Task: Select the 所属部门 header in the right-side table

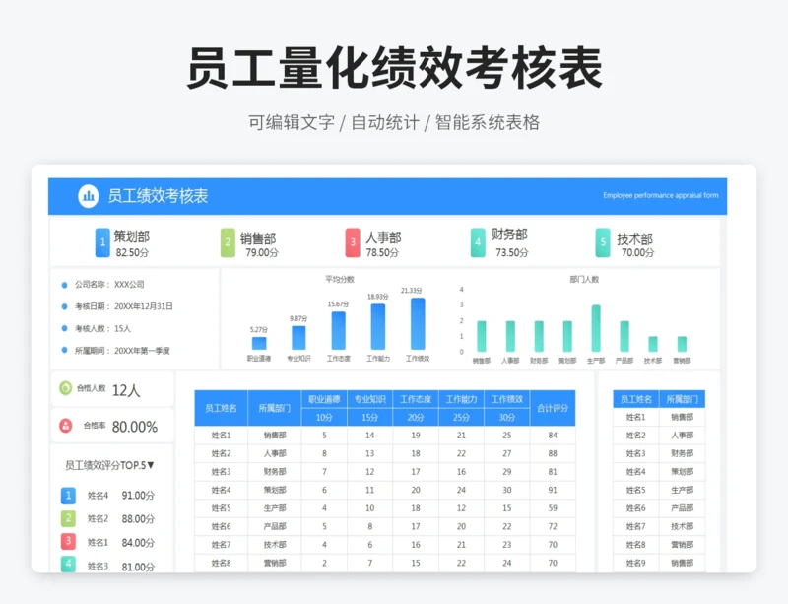Action: (682, 399)
